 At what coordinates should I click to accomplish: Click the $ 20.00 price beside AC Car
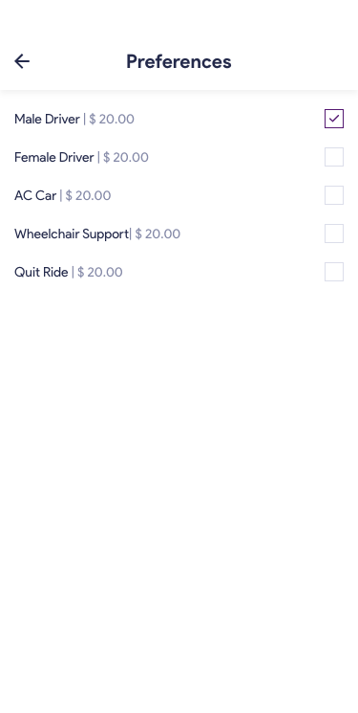pyautogui.click(x=88, y=195)
